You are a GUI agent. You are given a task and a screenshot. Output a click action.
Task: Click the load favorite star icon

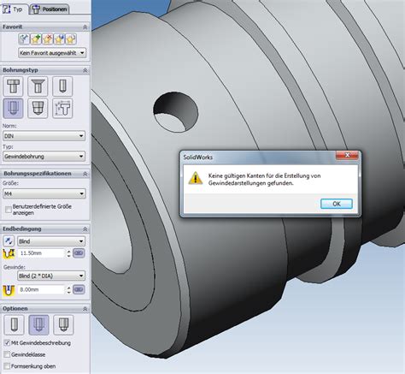pos(71,39)
